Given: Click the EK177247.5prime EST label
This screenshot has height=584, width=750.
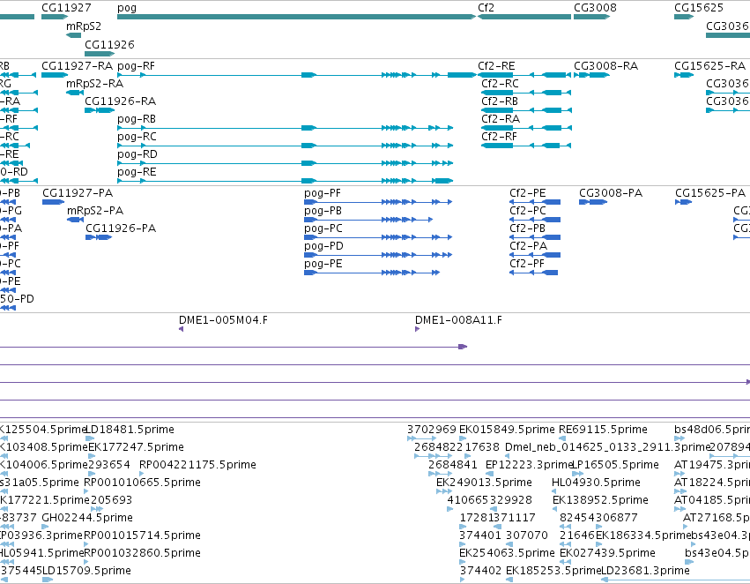Looking at the screenshot, I should 137,447.
